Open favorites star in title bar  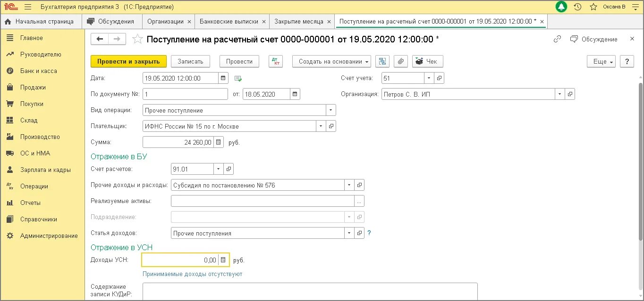click(593, 7)
